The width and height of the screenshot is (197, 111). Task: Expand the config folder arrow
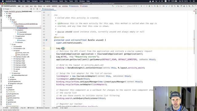pyautogui.click(x=5, y=85)
